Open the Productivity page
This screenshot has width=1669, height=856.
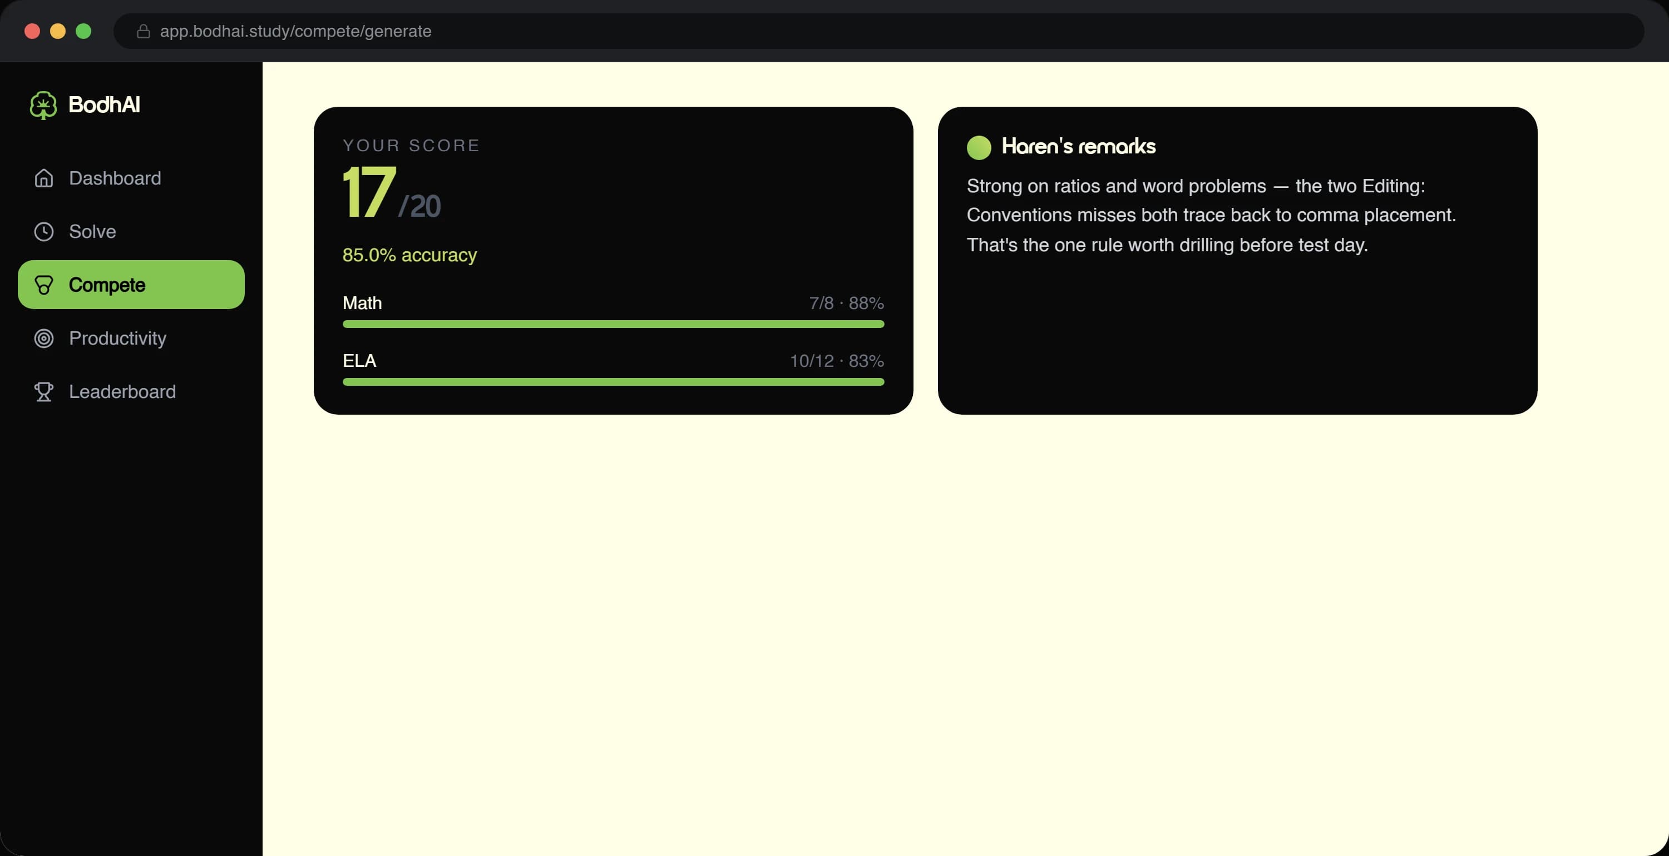(x=131, y=338)
